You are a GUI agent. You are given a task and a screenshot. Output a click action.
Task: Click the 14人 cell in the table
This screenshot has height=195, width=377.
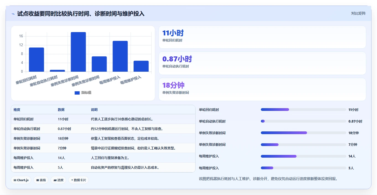(61, 158)
